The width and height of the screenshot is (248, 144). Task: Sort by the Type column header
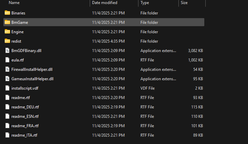point(145,3)
